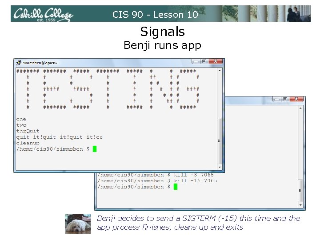Click the green cursor in back terminal

point(176,187)
